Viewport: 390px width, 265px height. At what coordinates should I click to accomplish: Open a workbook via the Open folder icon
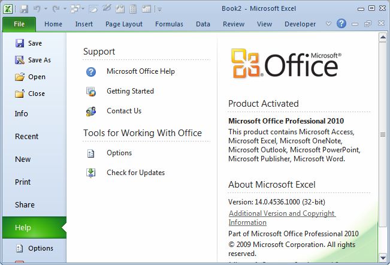[20, 77]
